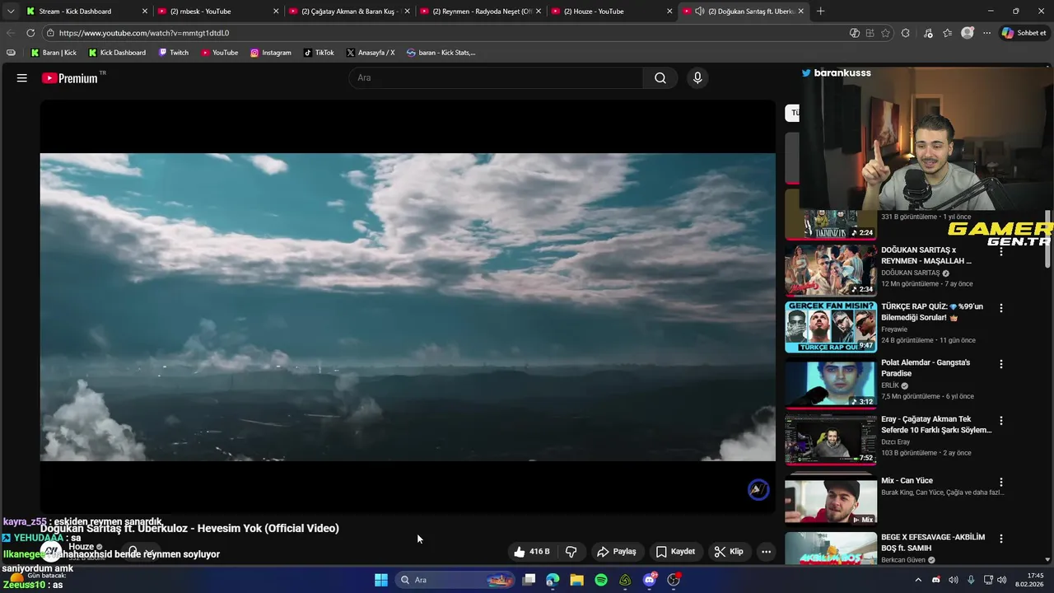Open Instagram bookmark
Image resolution: width=1054 pixels, height=593 pixels.
click(271, 53)
